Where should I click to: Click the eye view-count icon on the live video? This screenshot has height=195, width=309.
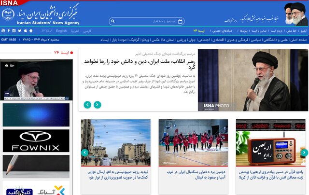click(6, 66)
